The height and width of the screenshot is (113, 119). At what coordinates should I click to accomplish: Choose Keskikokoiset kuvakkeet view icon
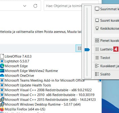[97, 28]
